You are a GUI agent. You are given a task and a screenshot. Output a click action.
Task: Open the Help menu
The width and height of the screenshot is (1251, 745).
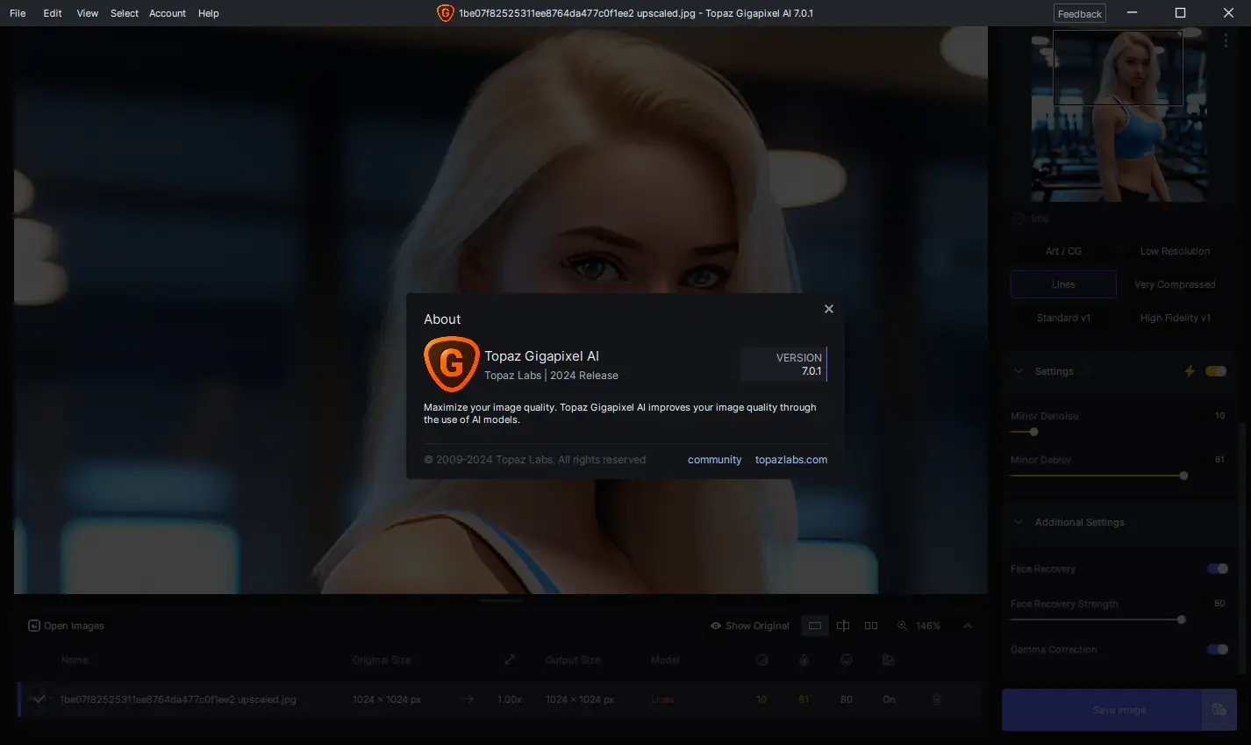pos(209,13)
